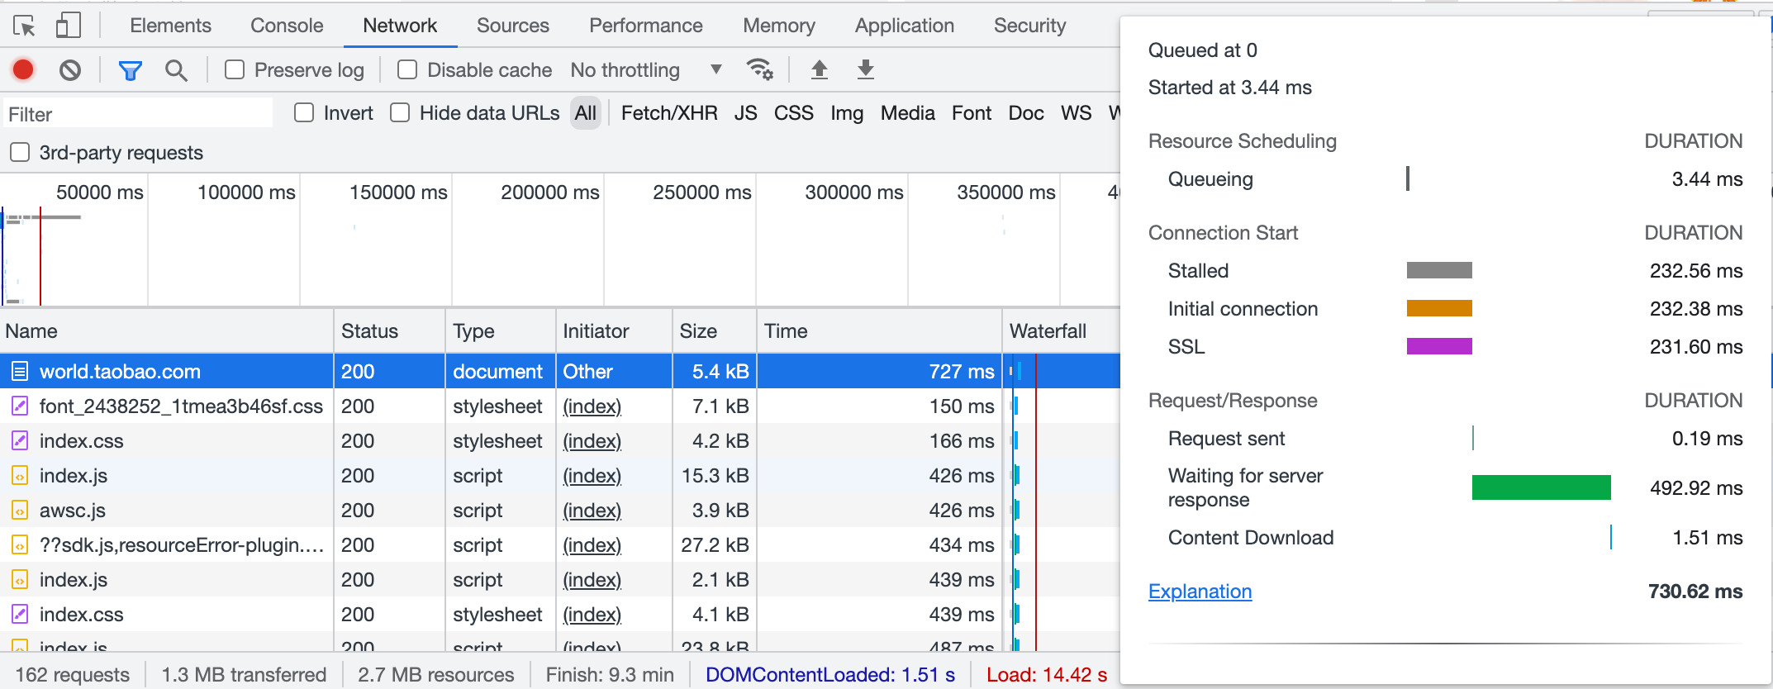Screen dimensions: 1773x689
Task: Tick the Invert filter checkbox
Action: 304,113
